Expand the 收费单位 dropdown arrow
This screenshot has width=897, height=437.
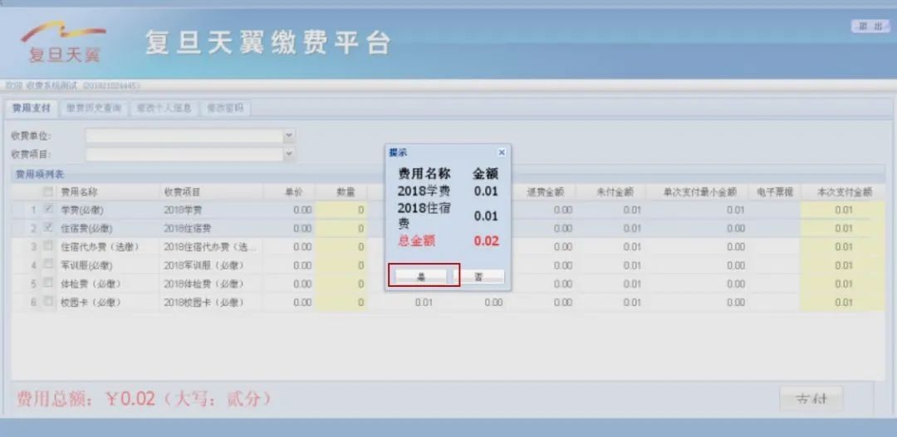288,135
